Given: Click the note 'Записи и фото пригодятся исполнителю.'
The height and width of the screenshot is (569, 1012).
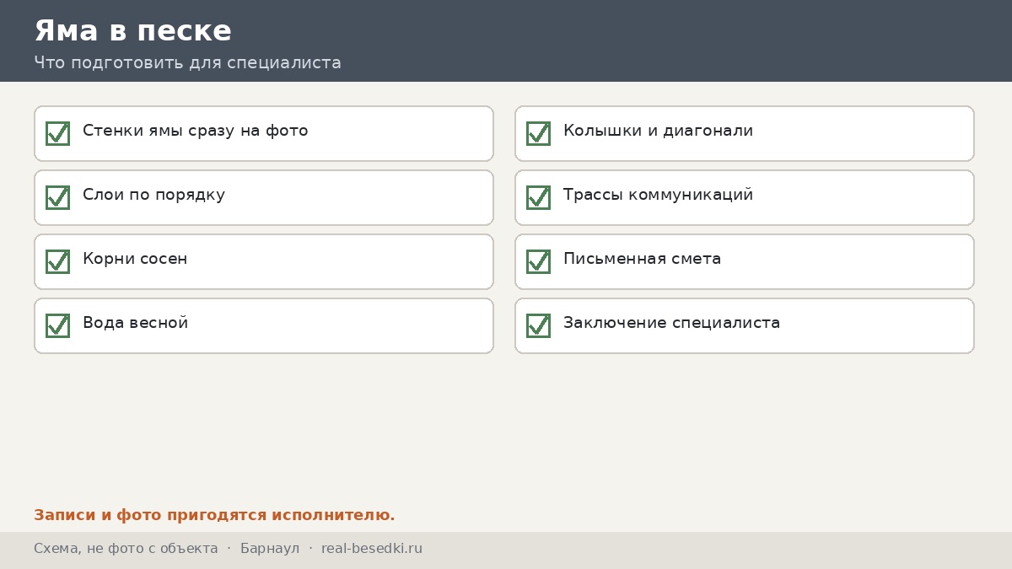Looking at the screenshot, I should [x=214, y=515].
